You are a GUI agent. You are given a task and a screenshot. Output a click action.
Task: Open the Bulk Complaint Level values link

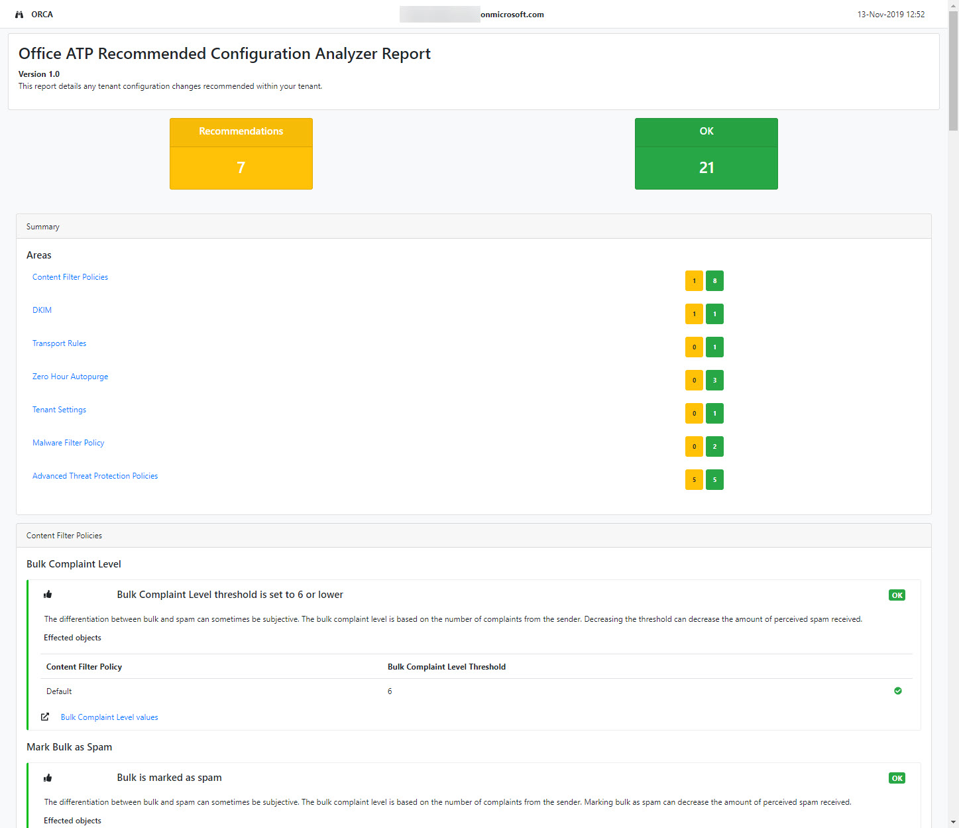[x=109, y=717]
